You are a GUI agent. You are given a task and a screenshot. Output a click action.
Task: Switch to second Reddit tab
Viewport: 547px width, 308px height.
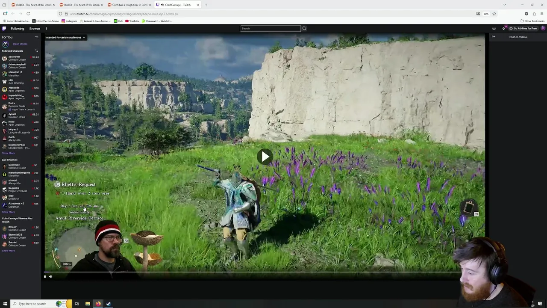pyautogui.click(x=81, y=5)
